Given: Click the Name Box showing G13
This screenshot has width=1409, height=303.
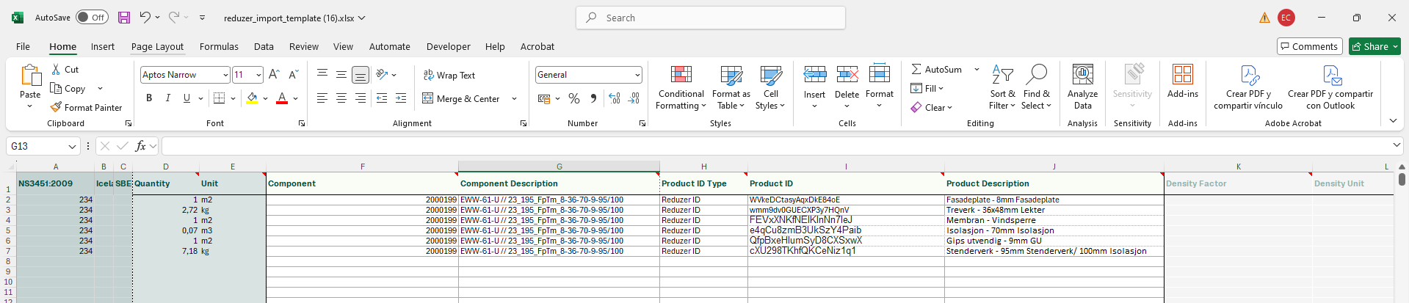Looking at the screenshot, I should pos(43,146).
